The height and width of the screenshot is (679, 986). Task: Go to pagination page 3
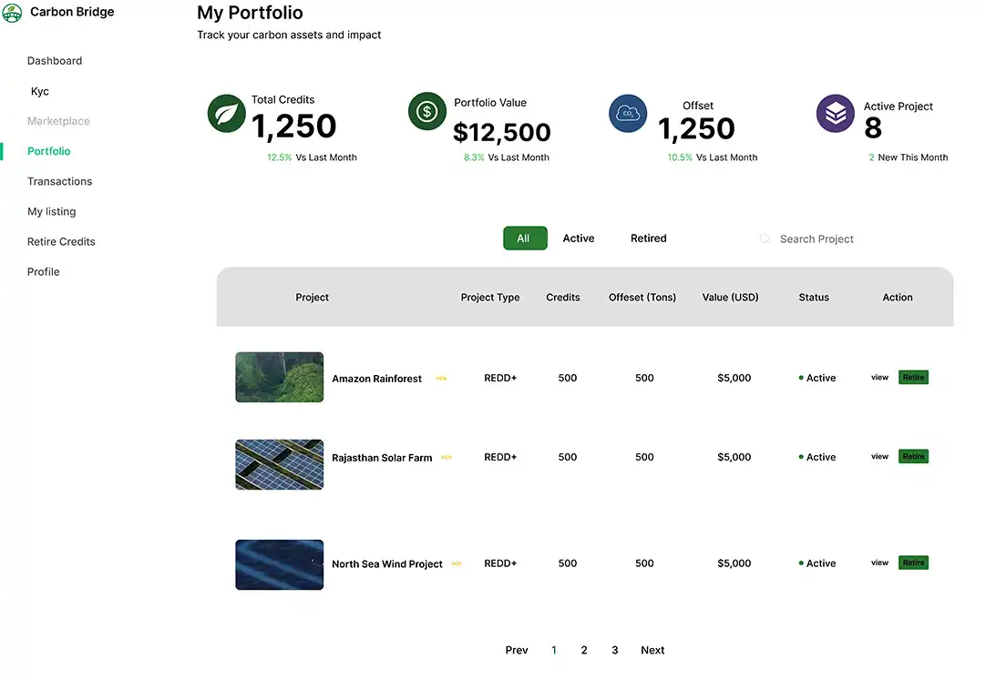click(x=615, y=650)
